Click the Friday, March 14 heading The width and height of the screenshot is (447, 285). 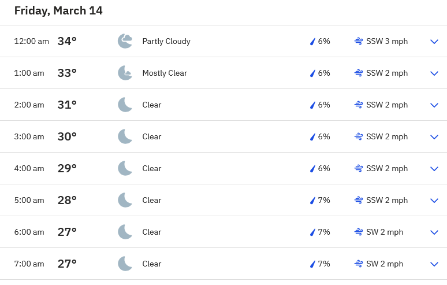(x=58, y=10)
